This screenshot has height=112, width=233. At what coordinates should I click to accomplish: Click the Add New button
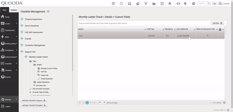point(217,23)
